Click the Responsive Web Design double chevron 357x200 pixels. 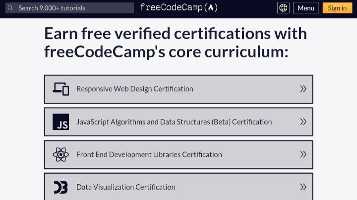[303, 89]
